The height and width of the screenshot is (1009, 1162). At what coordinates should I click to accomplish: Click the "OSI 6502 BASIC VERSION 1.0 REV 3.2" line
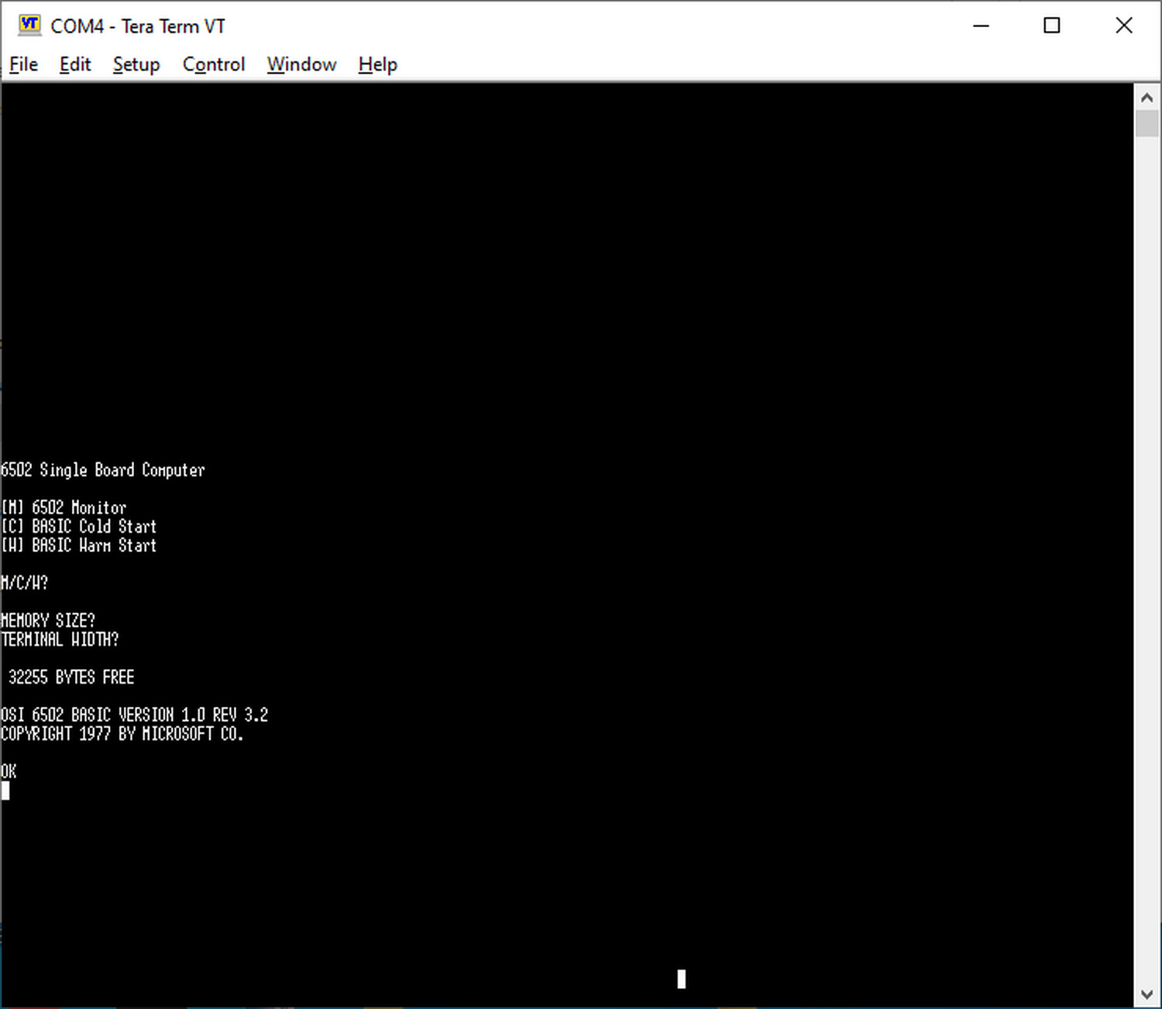[x=135, y=715]
